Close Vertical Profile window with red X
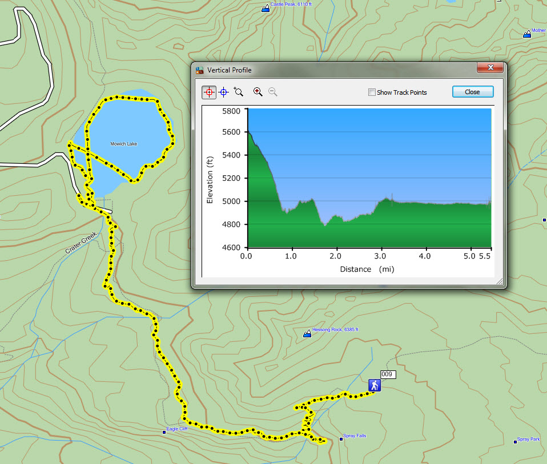Screen dimensions: 547x464 click(490, 68)
